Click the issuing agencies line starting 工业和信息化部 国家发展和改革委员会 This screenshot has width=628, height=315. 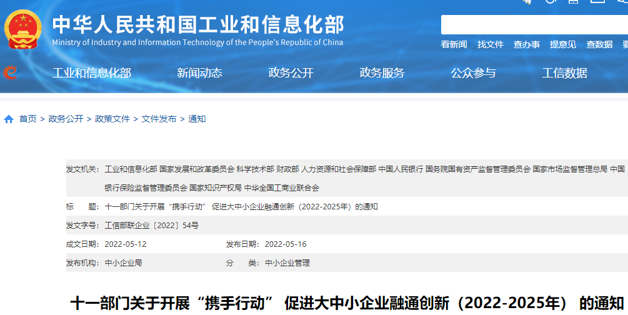click(365, 169)
